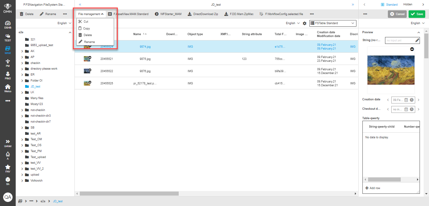
Task: Open the MAM module in the sidebar
Action: point(7,49)
